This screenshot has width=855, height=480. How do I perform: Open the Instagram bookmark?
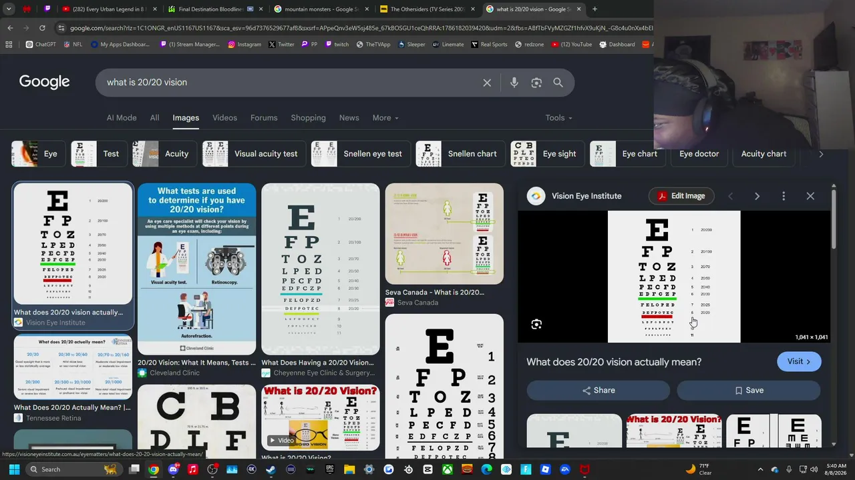pyautogui.click(x=244, y=45)
